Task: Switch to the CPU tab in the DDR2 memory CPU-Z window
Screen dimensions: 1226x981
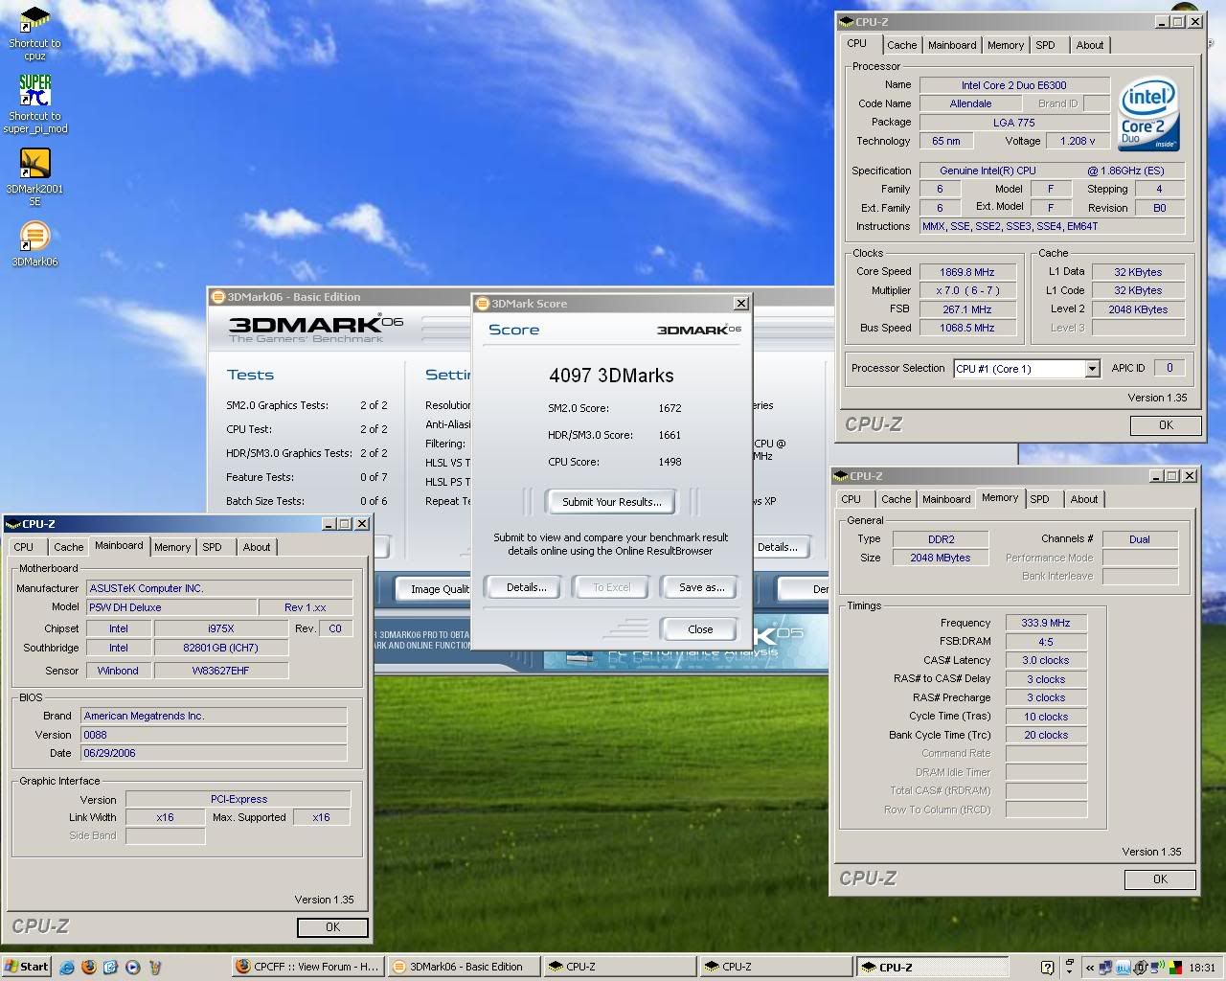Action: coord(851,499)
